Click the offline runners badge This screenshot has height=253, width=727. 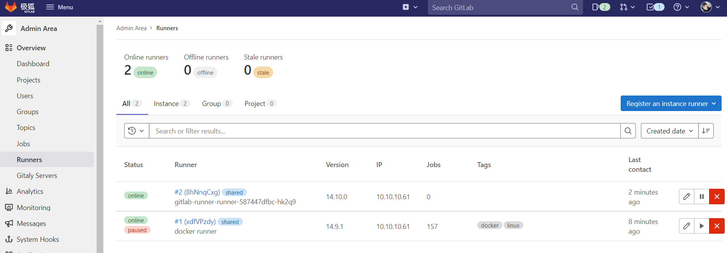click(x=205, y=72)
